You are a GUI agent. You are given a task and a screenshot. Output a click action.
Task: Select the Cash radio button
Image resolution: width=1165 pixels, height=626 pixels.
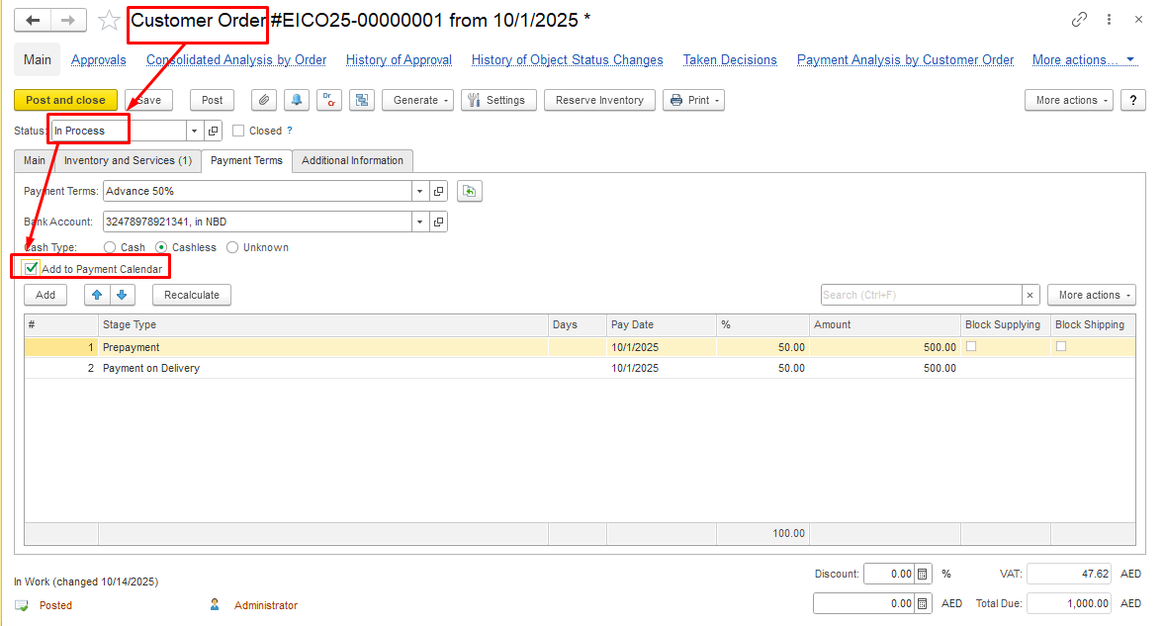tap(111, 247)
